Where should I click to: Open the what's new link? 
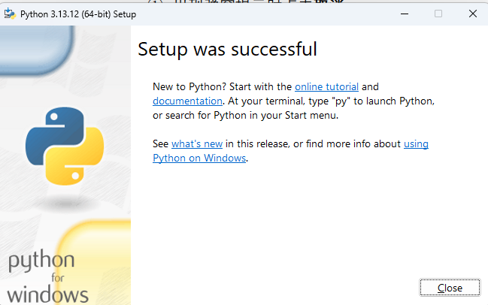tap(197, 144)
